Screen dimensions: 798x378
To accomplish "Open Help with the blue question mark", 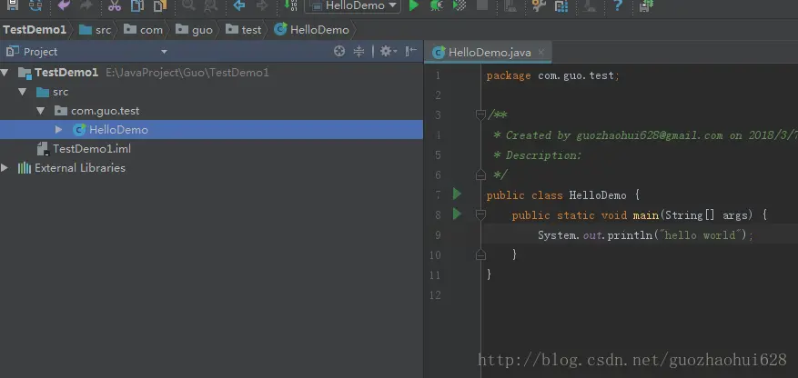I will [618, 5].
